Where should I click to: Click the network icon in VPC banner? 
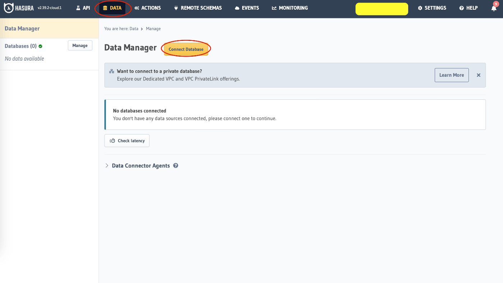pos(112,71)
